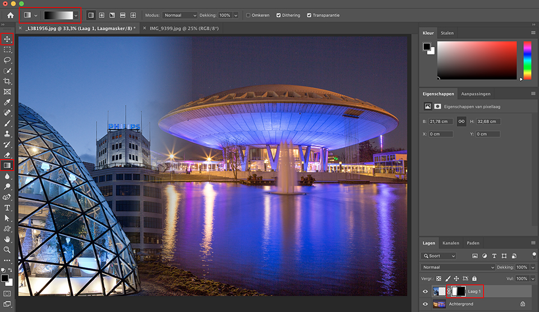The image size is (539, 312).
Task: Select the Spot Healing Brush tool
Action: click(7, 112)
